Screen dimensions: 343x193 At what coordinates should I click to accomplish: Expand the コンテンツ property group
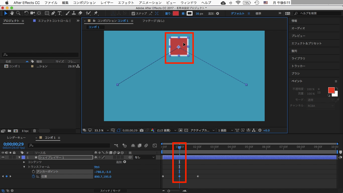pos(24,162)
